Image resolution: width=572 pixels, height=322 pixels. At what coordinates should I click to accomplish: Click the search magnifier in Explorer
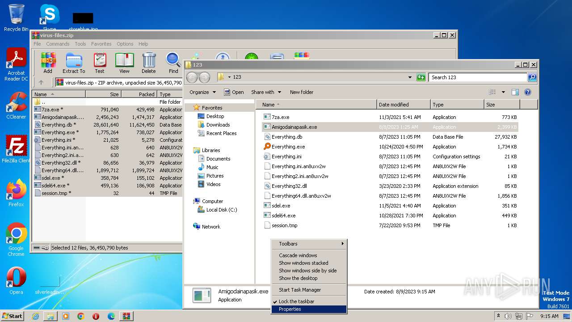[x=532, y=77]
